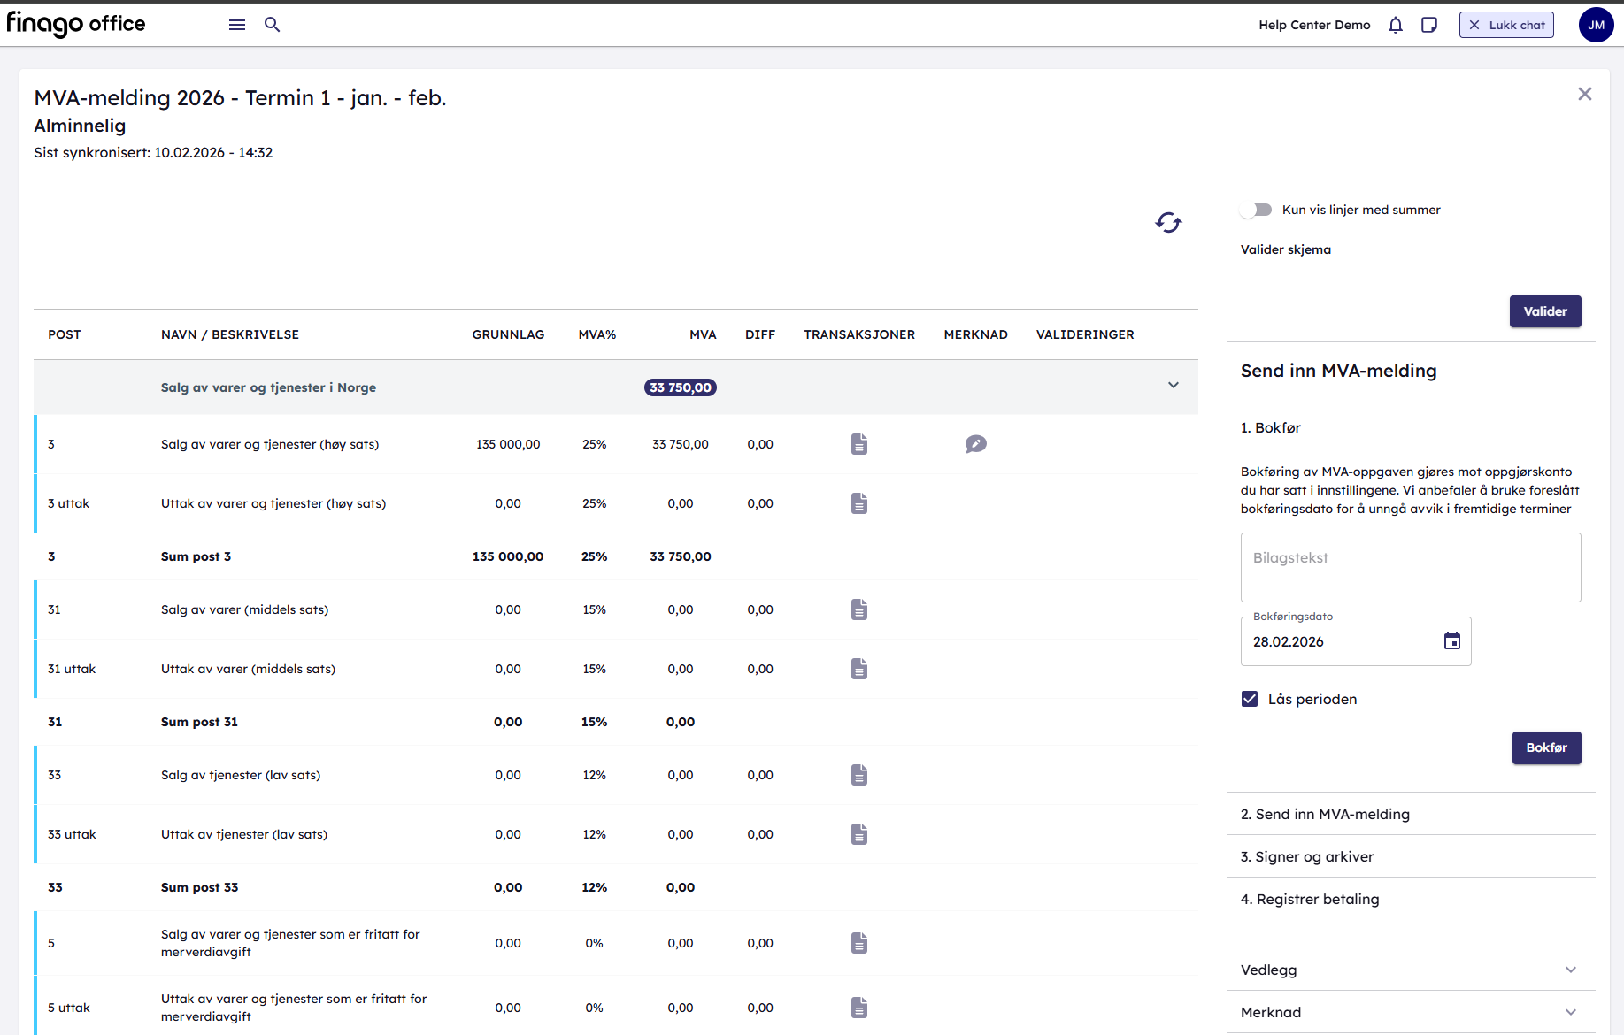Open the sticky note icon
Image resolution: width=1624 pixels, height=1035 pixels.
[1429, 25]
